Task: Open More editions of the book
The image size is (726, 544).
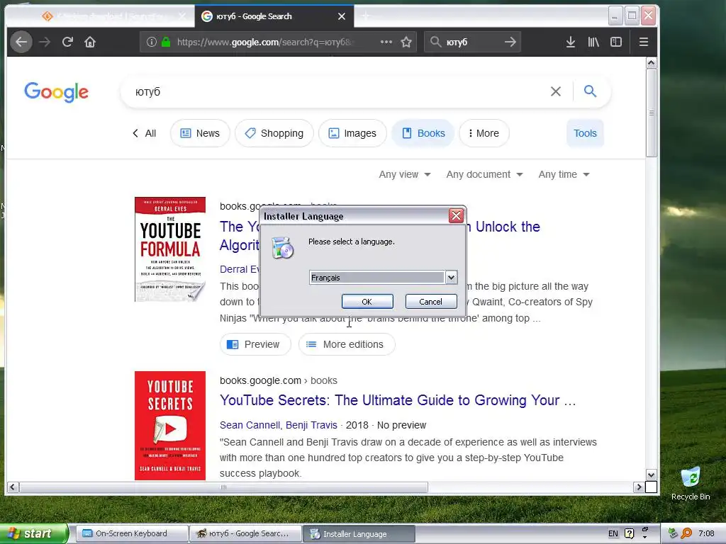Action: click(347, 344)
